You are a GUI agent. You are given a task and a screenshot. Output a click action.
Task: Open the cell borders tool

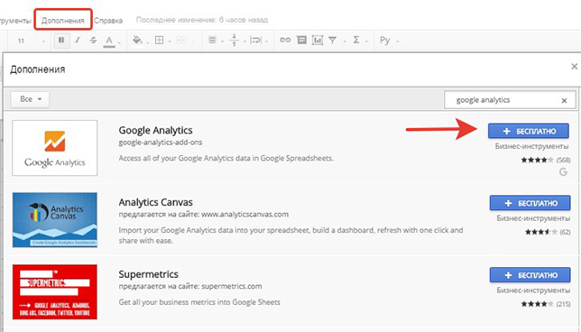tap(159, 41)
